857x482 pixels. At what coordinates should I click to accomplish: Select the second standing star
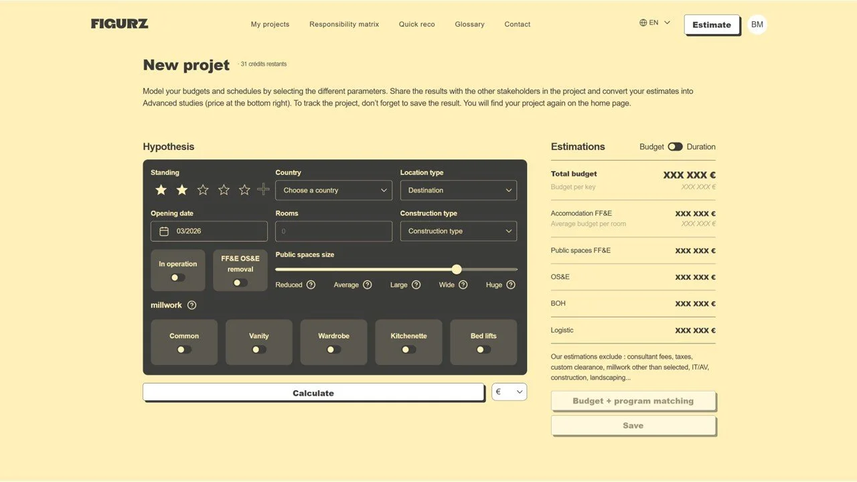pyautogui.click(x=182, y=190)
